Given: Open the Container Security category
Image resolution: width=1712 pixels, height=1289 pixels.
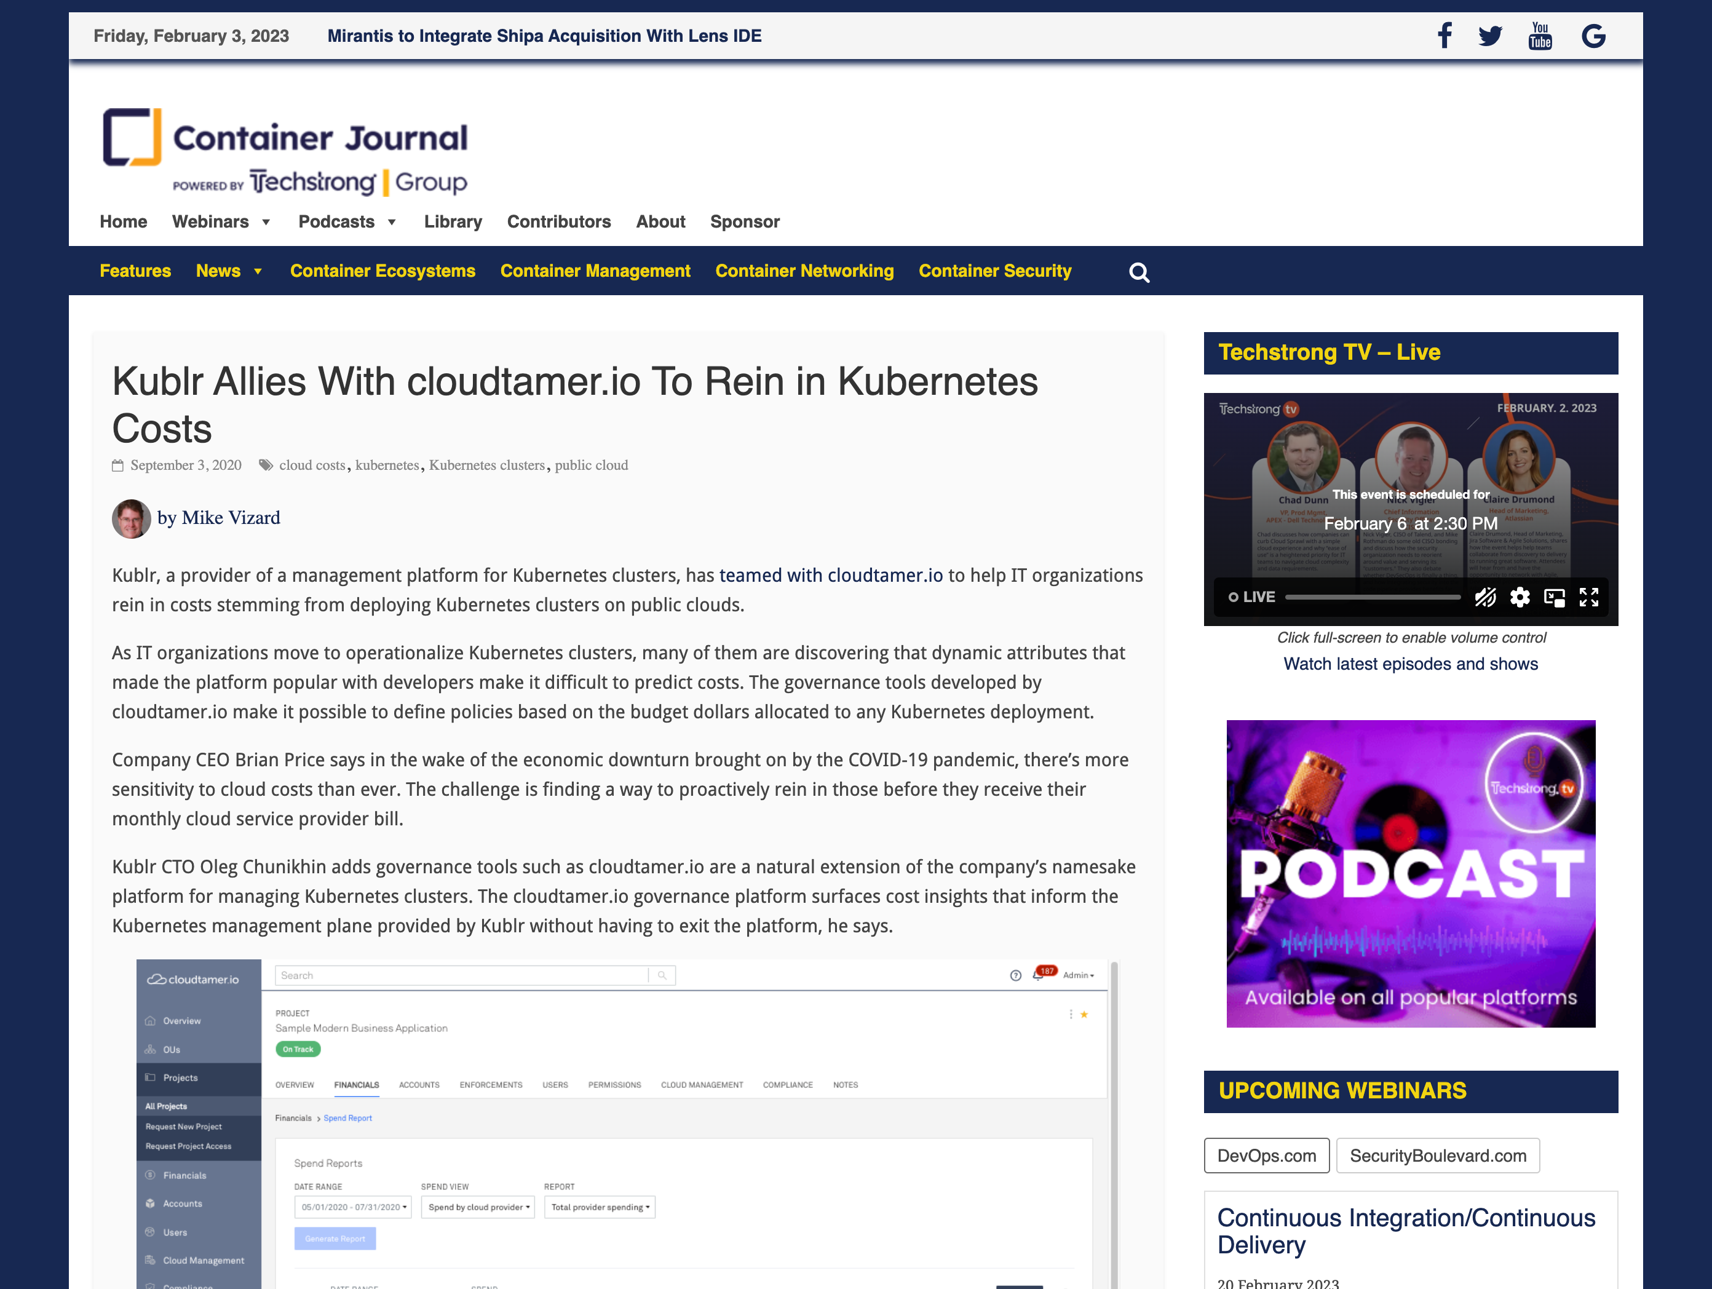Looking at the screenshot, I should click(x=994, y=271).
